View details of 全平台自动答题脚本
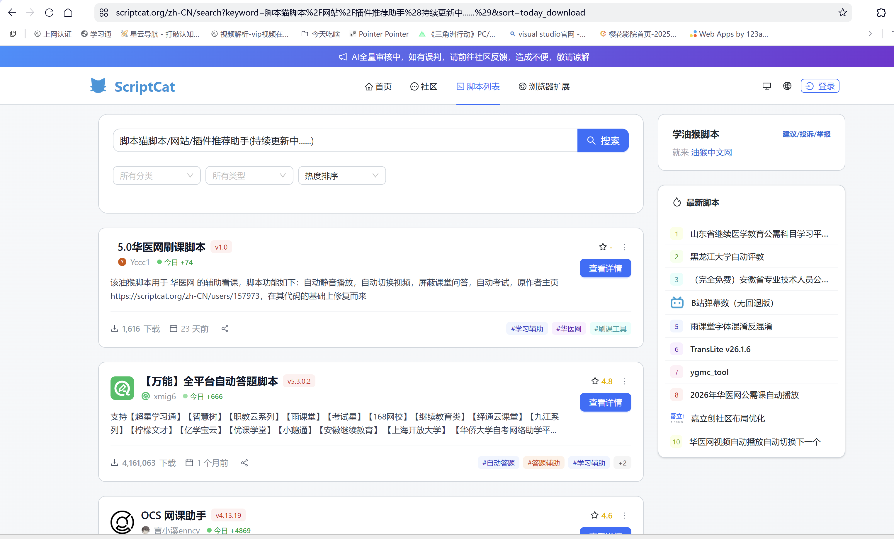Viewport: 894px width, 539px height. click(605, 402)
